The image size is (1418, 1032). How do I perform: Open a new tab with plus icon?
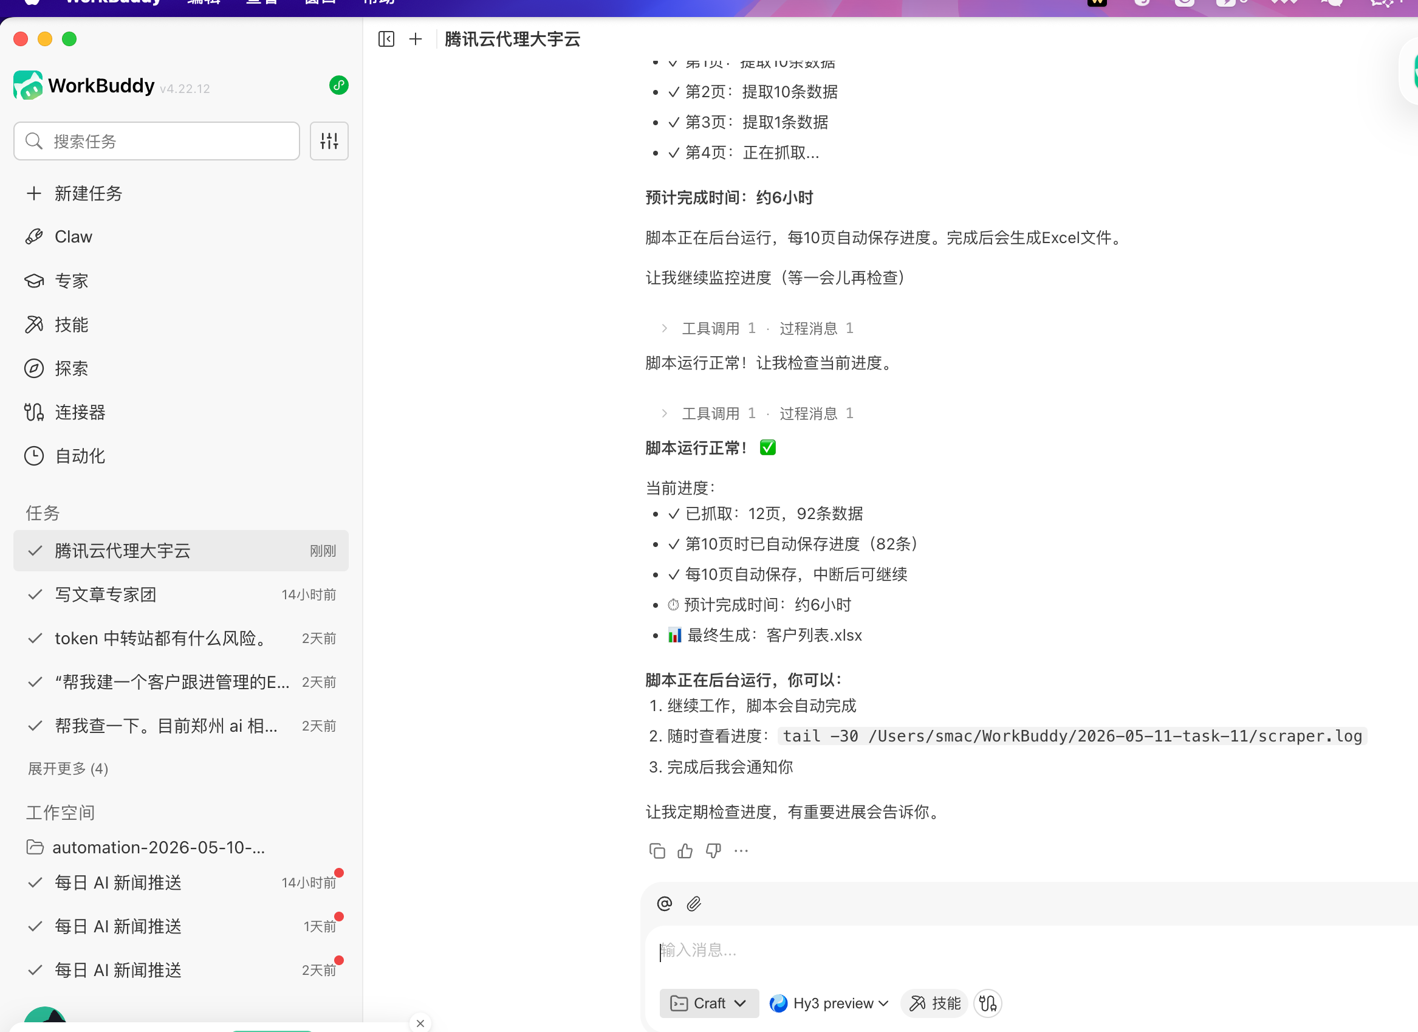[416, 39]
